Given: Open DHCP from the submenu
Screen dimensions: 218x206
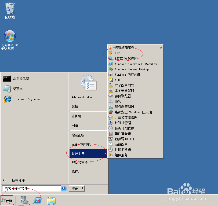Looking at the screenshot, I should click(x=135, y=53).
